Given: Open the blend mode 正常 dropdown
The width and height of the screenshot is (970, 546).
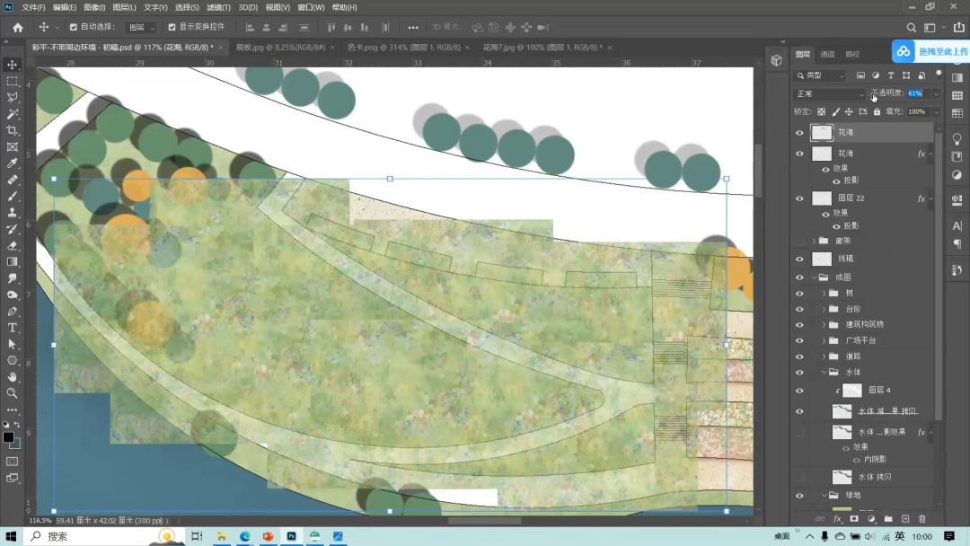Looking at the screenshot, I should 830,94.
